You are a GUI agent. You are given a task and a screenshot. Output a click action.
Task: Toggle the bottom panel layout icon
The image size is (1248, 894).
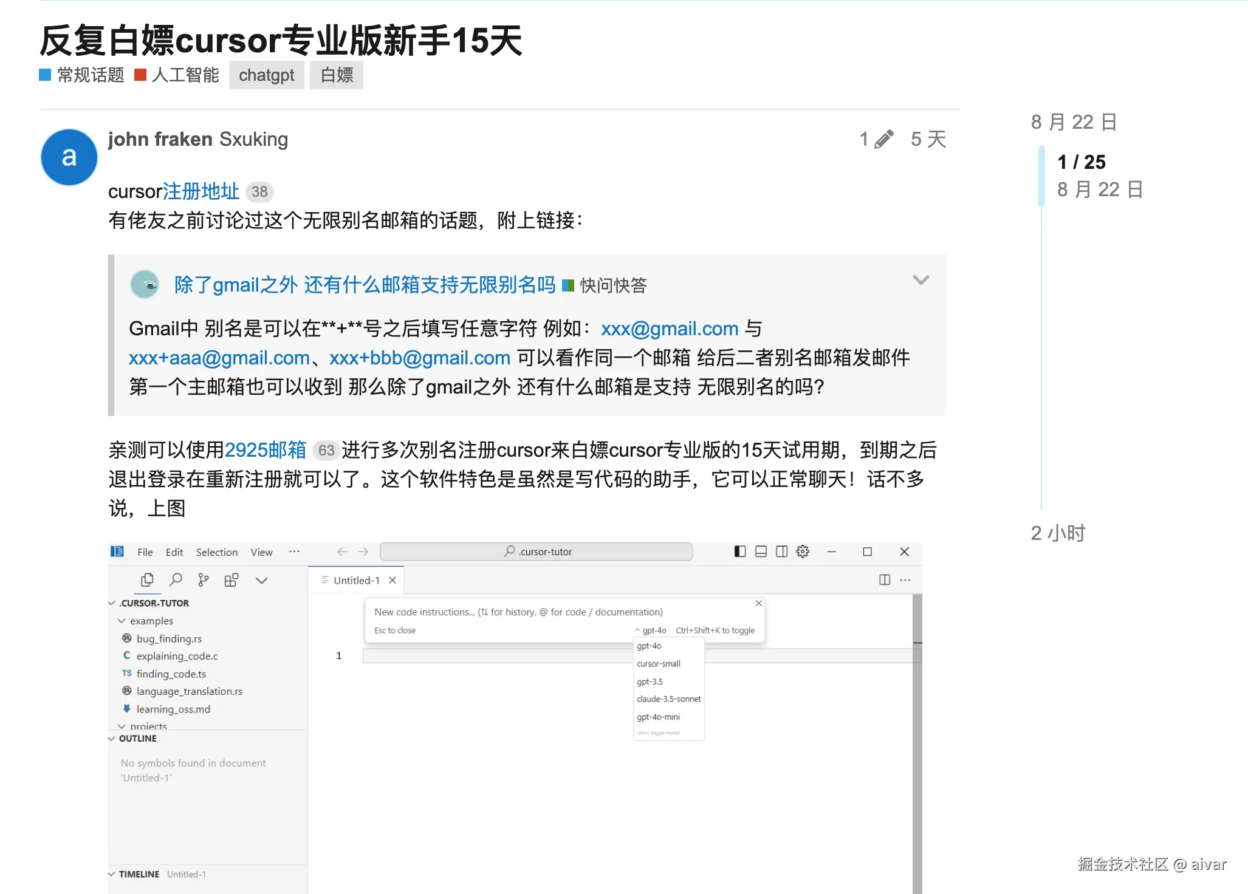click(761, 551)
